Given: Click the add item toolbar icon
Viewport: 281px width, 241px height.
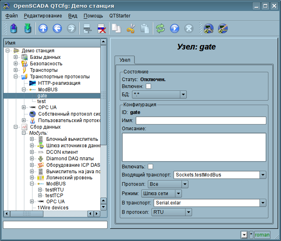Looking at the screenshot, I should [x=86, y=28].
